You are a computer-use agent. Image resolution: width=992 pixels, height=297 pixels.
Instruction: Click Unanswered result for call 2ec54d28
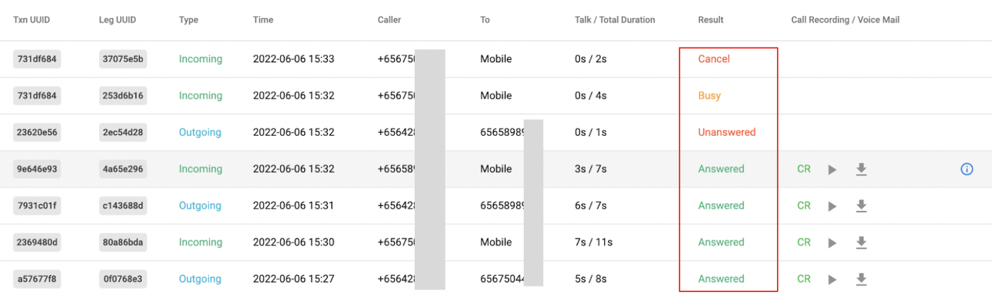pyautogui.click(x=726, y=132)
